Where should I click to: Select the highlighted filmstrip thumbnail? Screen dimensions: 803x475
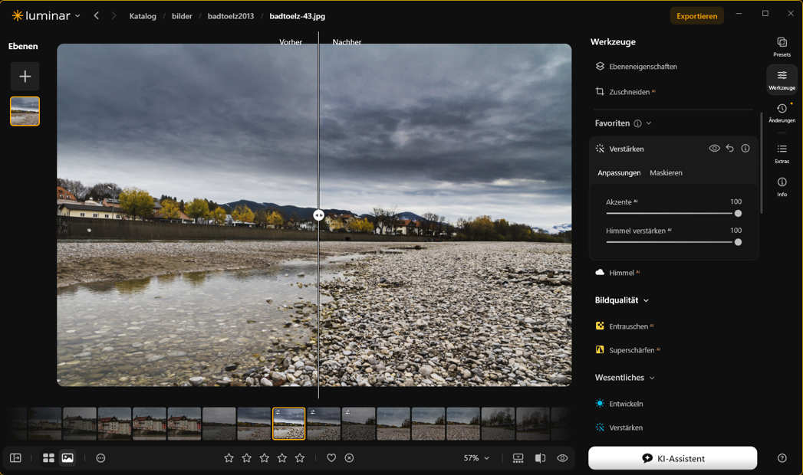click(x=289, y=424)
